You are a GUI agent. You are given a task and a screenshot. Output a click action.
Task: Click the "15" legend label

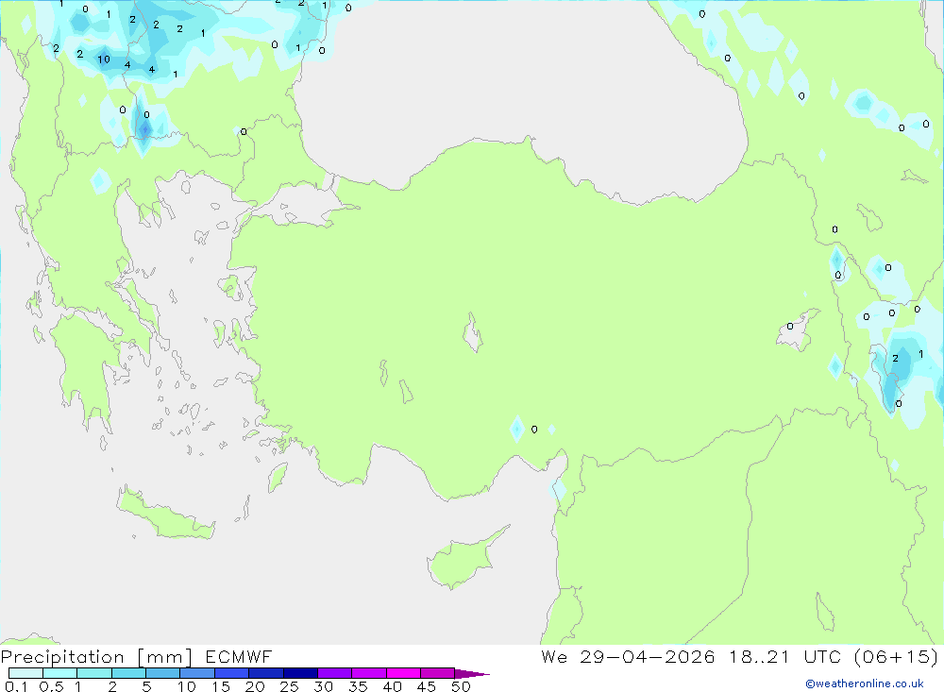pyautogui.click(x=220, y=686)
